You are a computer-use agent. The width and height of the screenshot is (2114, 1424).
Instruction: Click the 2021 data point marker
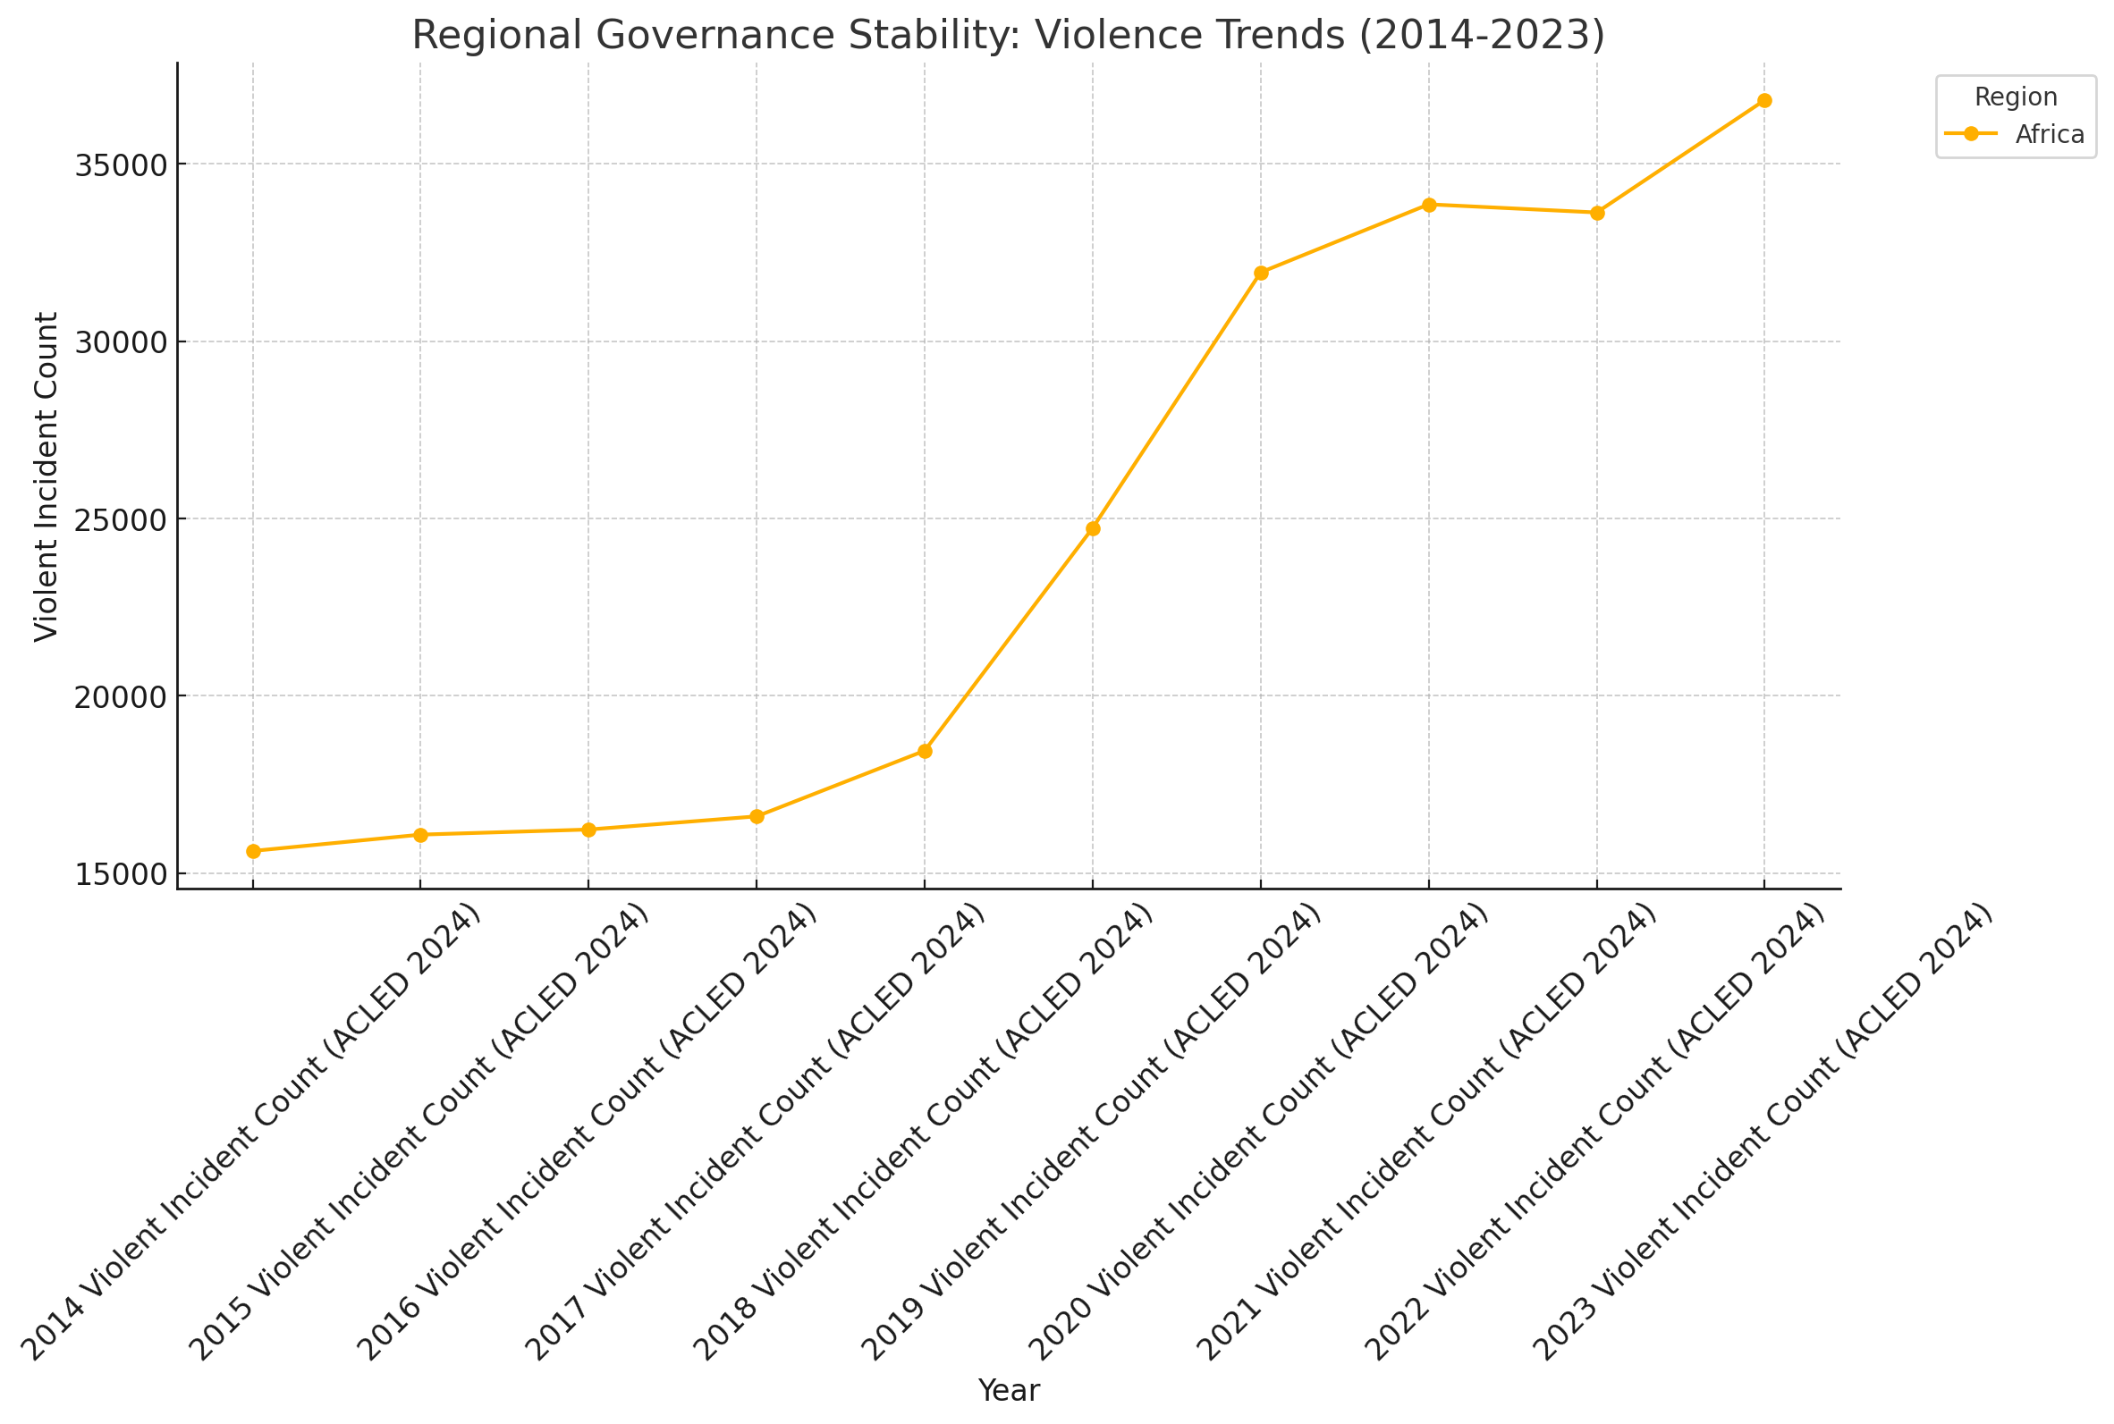pyautogui.click(x=1429, y=205)
